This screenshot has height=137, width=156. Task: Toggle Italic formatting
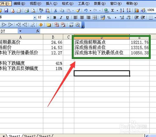[x=61, y=18]
